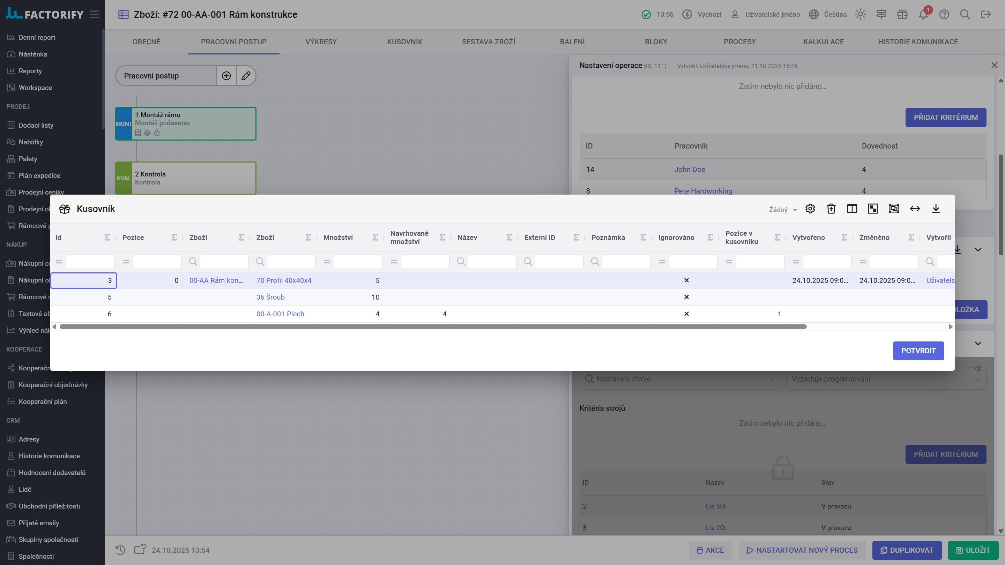Click the Kusovník horizontal scrollbar

pos(433,327)
